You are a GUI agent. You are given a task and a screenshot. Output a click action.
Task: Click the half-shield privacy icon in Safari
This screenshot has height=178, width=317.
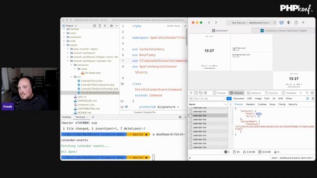(x=289, y=23)
